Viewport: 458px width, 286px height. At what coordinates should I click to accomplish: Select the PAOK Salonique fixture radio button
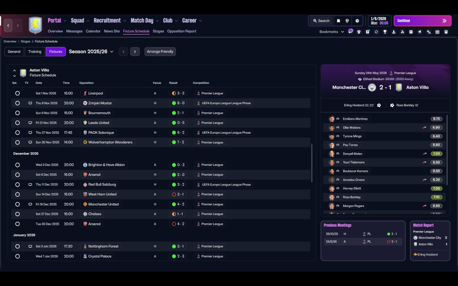pyautogui.click(x=18, y=133)
